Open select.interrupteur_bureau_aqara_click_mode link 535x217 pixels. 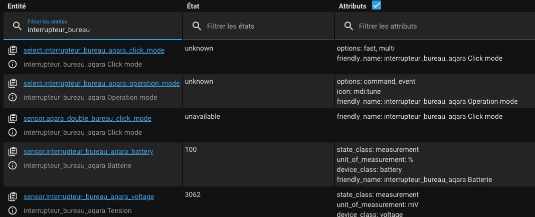point(94,50)
